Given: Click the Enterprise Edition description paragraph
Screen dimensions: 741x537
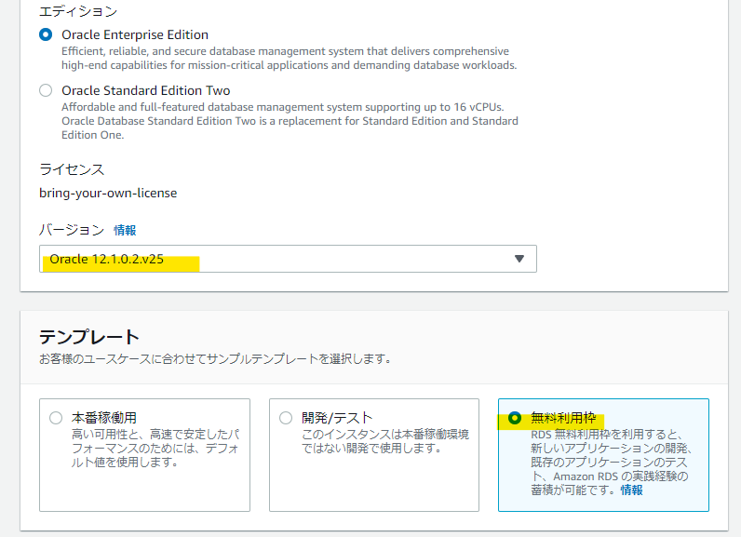Looking at the screenshot, I should (x=289, y=59).
